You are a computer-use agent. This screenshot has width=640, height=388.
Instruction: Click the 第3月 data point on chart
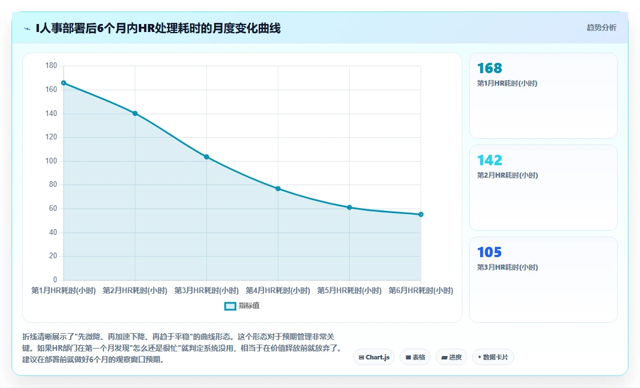click(206, 157)
